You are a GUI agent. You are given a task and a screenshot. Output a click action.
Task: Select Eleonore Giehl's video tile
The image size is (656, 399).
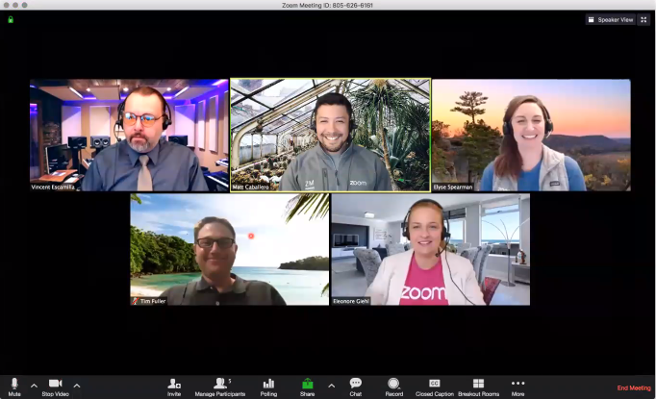coord(431,249)
